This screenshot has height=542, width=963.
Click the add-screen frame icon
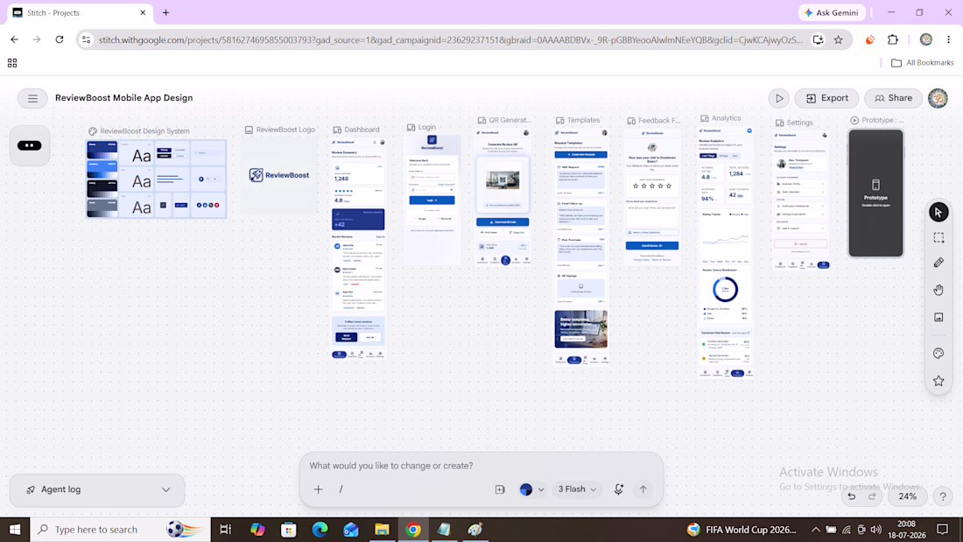[500, 489]
